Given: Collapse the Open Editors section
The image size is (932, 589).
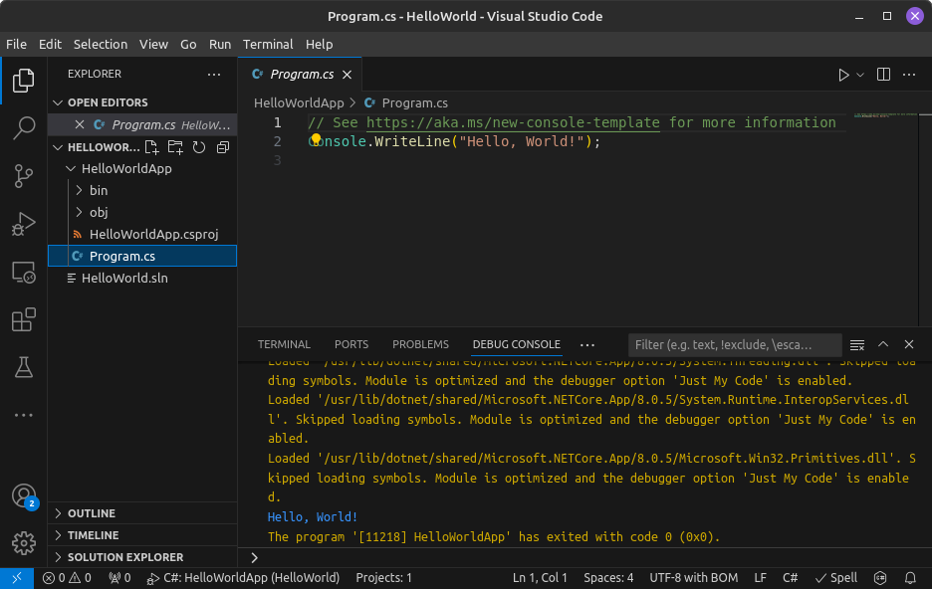Looking at the screenshot, I should (58, 102).
